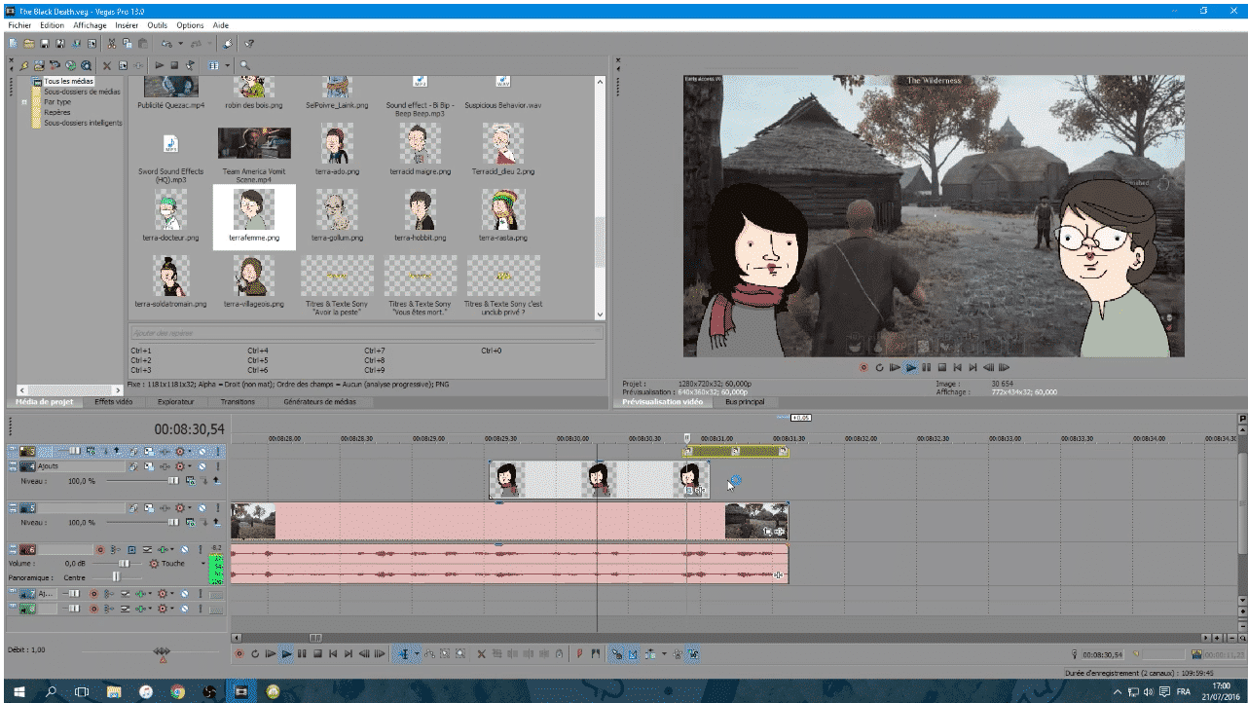This screenshot has height=703, width=1248.
Task: Click the Cut scissors icon in main toolbar
Action: pyautogui.click(x=112, y=44)
